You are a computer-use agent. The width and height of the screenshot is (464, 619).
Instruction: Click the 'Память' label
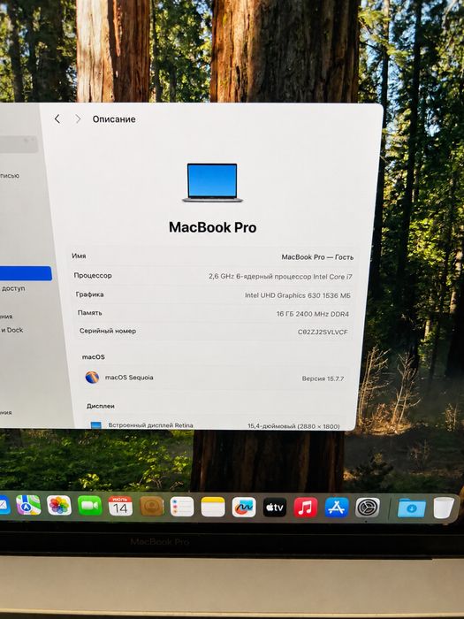point(89,313)
